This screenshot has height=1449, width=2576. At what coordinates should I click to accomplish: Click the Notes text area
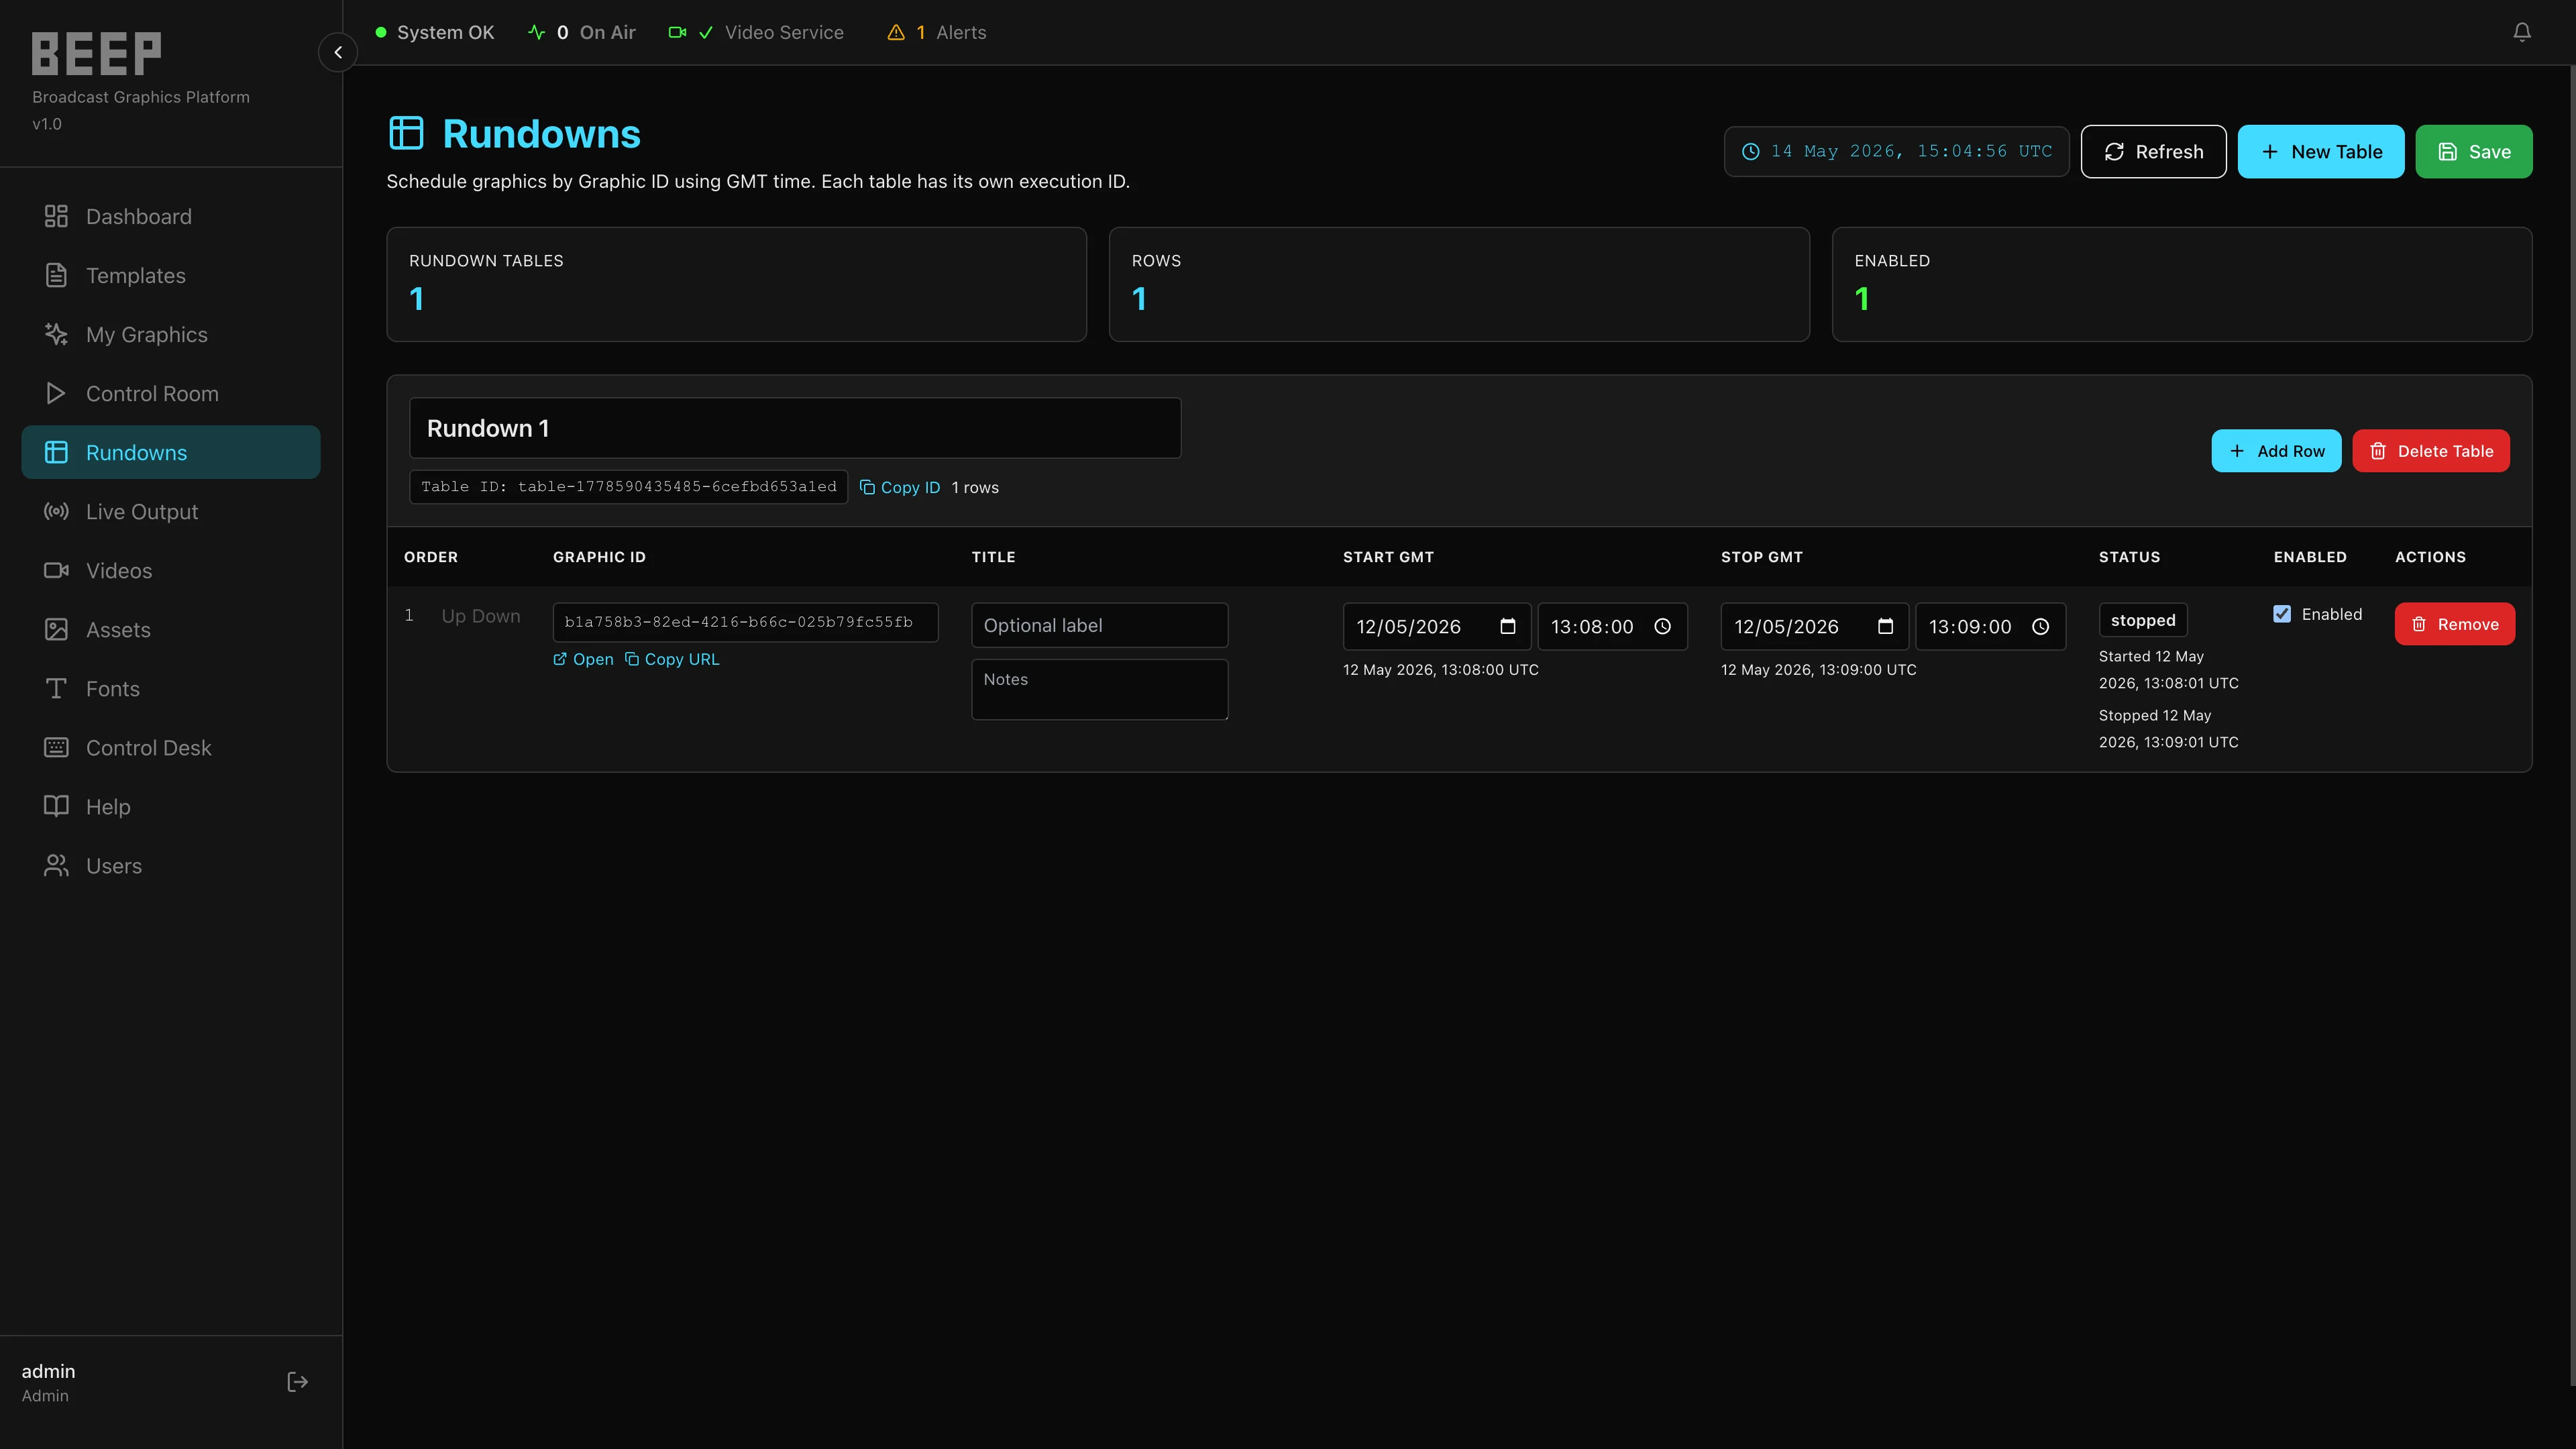[1099, 689]
